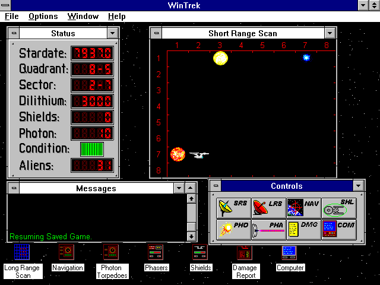380x285 pixels.
Task: Click the Quadrant 8-5 readout
Action: click(93, 69)
